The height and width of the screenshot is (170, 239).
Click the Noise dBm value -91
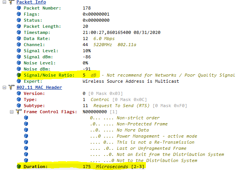[x=87, y=69]
